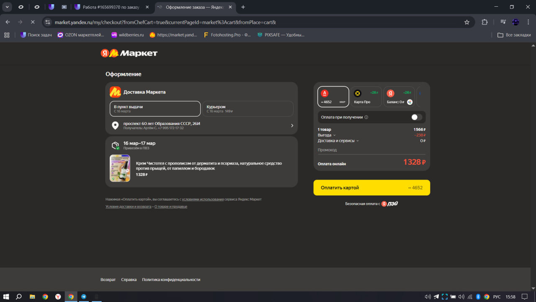The height and width of the screenshot is (302, 536).
Task: Expand Доставка и сервисы details
Action: tap(338, 141)
